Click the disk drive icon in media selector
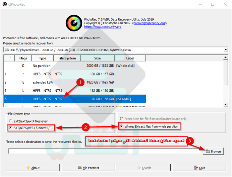 pos(7,50)
